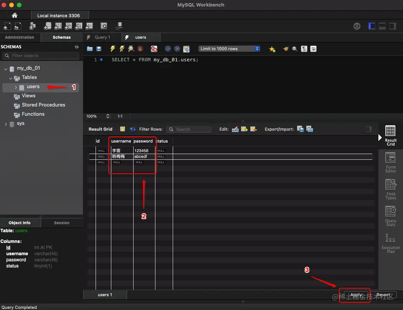This screenshot has width=403, height=310.
Task: Toggle the bottom output panel visibility
Action: [382, 26]
